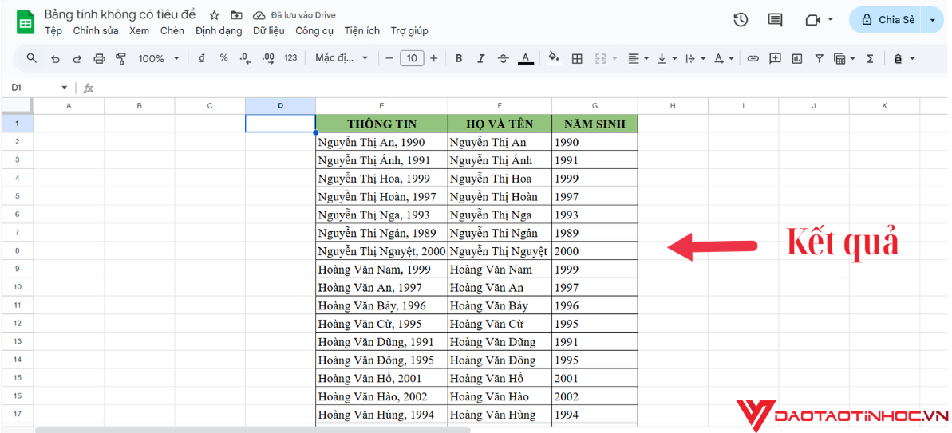This screenshot has width=952, height=433.
Task: Open the Xem menu
Action: point(139,31)
